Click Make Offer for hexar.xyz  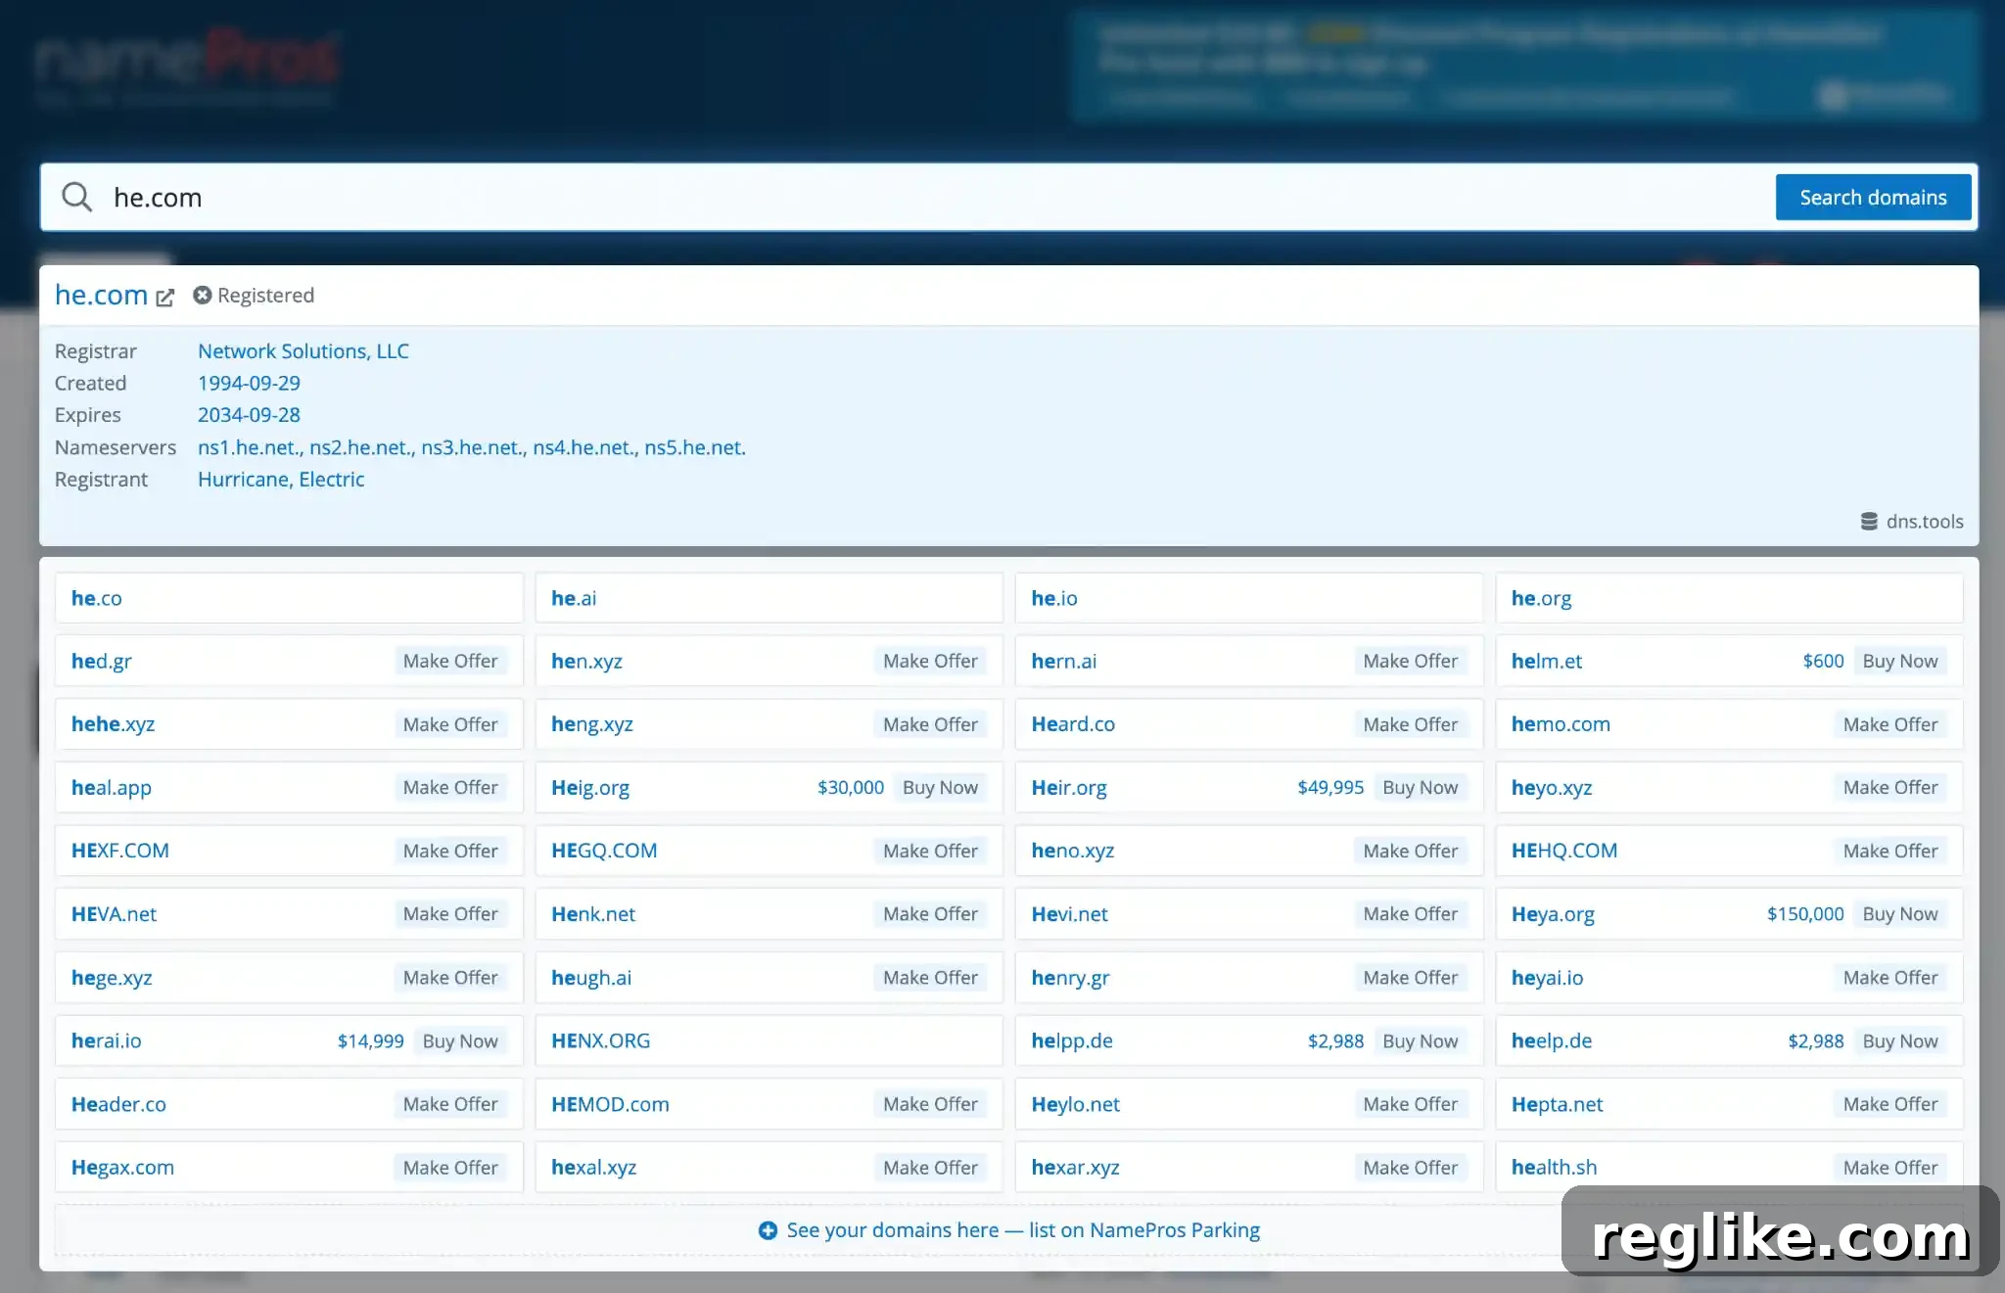pos(1410,1167)
